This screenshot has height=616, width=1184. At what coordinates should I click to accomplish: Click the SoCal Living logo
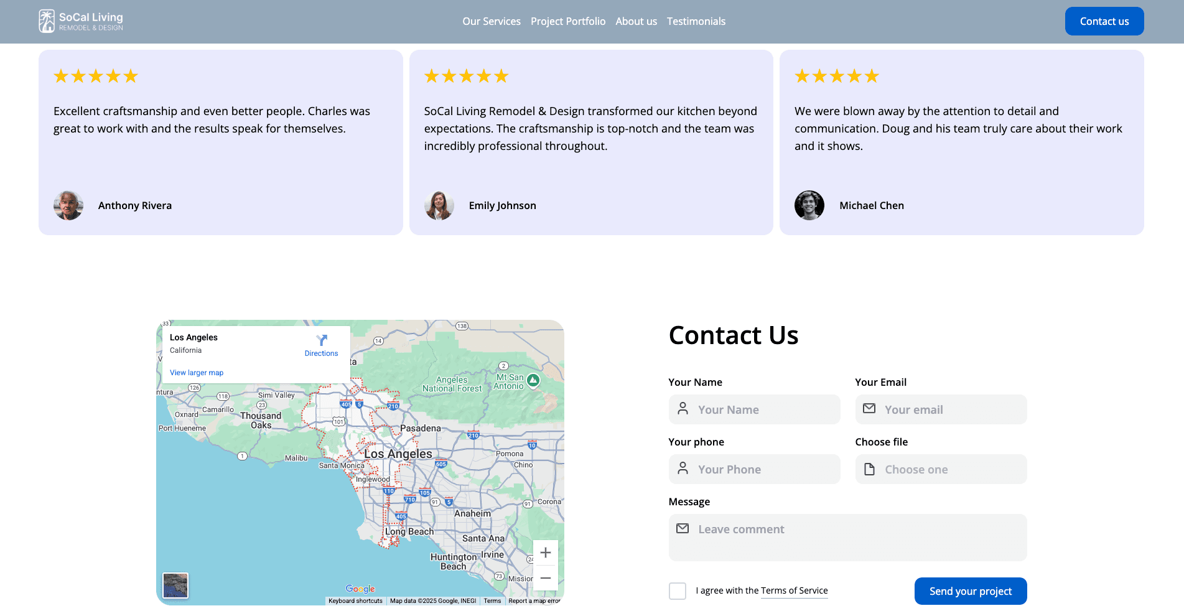coord(81,21)
